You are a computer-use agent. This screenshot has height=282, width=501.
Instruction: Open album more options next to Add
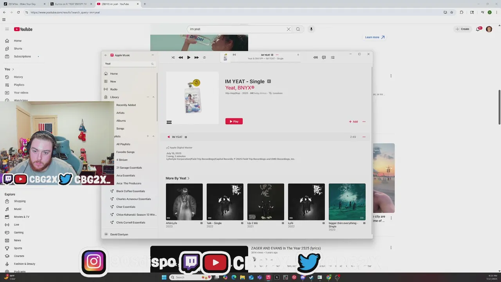(x=364, y=121)
